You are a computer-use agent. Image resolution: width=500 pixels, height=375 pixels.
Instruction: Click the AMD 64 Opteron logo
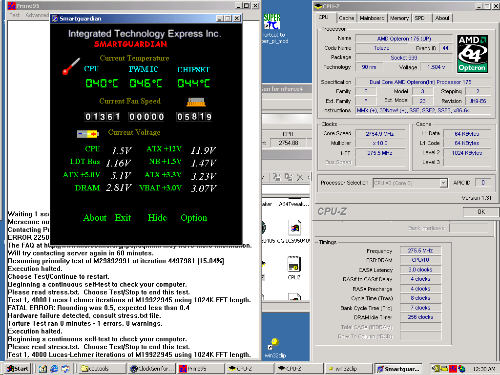click(472, 53)
